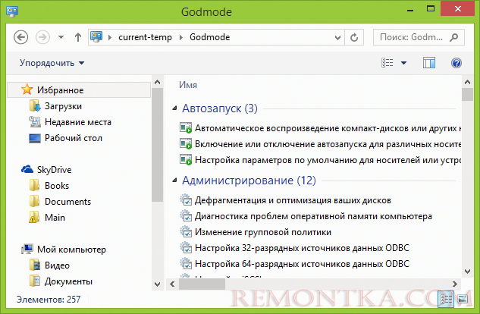Image resolution: width=480 pixels, height=314 pixels.
Task: Open the Main folder
Action: 55,218
